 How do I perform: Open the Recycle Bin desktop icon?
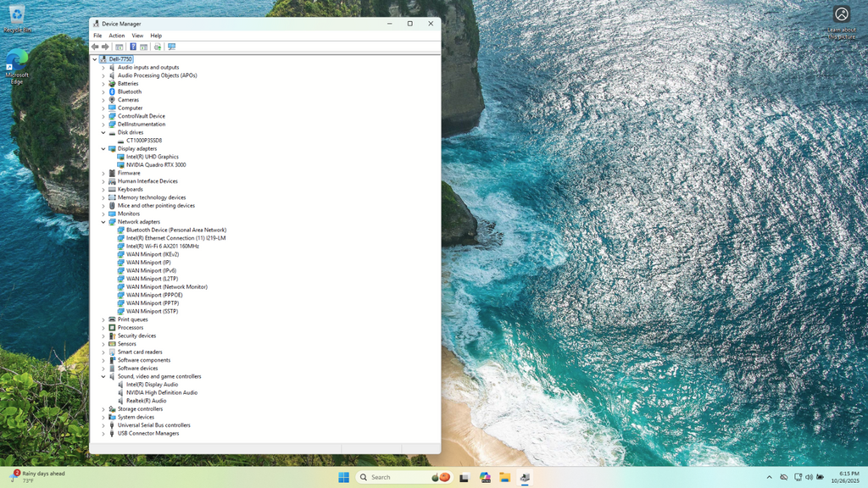click(x=17, y=17)
